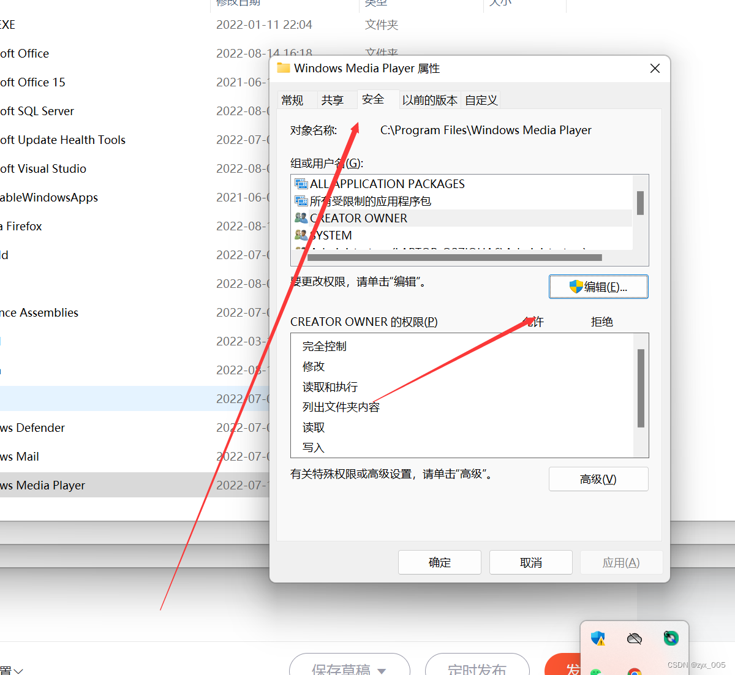This screenshot has width=735, height=675.
Task: Open the 自定义 tab
Action: (481, 100)
